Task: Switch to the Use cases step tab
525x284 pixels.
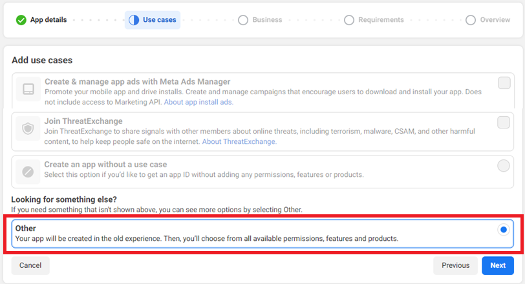Action: tap(159, 20)
